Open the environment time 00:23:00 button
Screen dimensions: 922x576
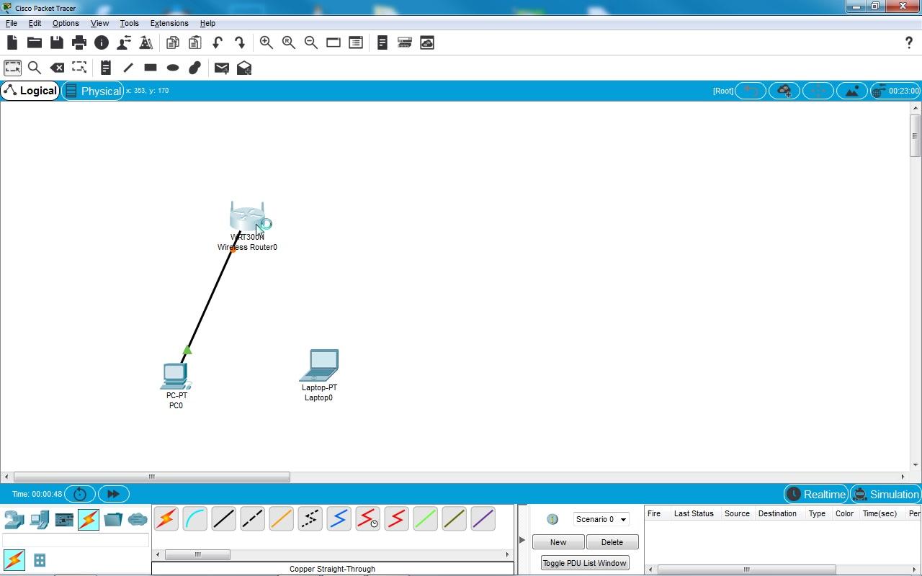(x=895, y=91)
